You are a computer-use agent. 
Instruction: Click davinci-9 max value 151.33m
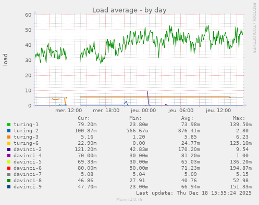pos(241,187)
